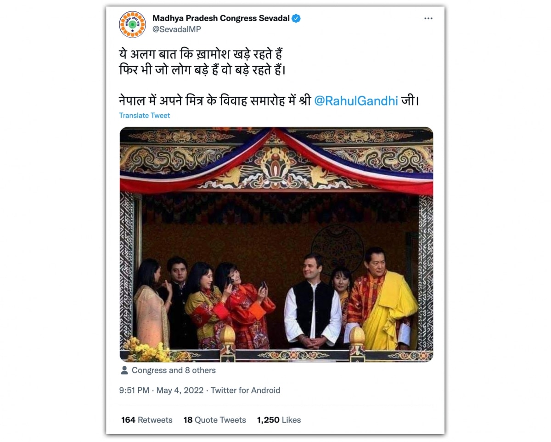Show the 1,250 Likes list
This screenshot has width=551, height=442.
[279, 420]
